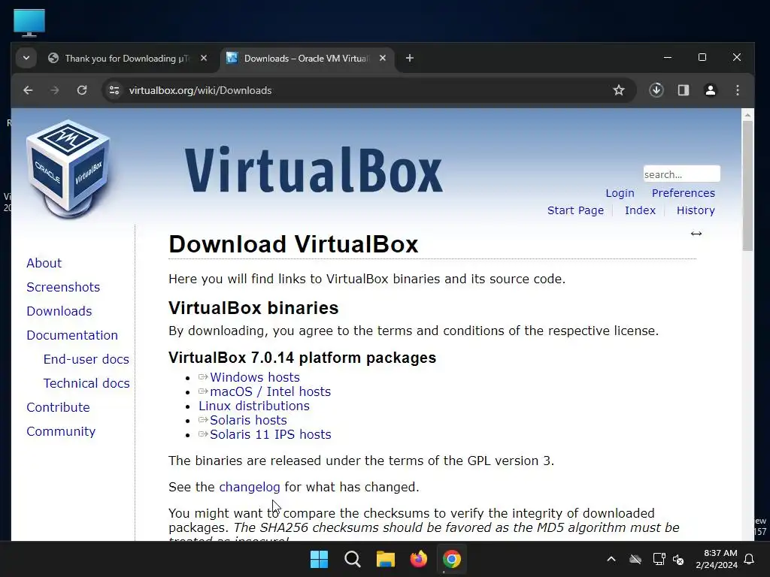Open taskbar Search
Image resolution: width=770 pixels, height=577 pixels.
click(352, 559)
